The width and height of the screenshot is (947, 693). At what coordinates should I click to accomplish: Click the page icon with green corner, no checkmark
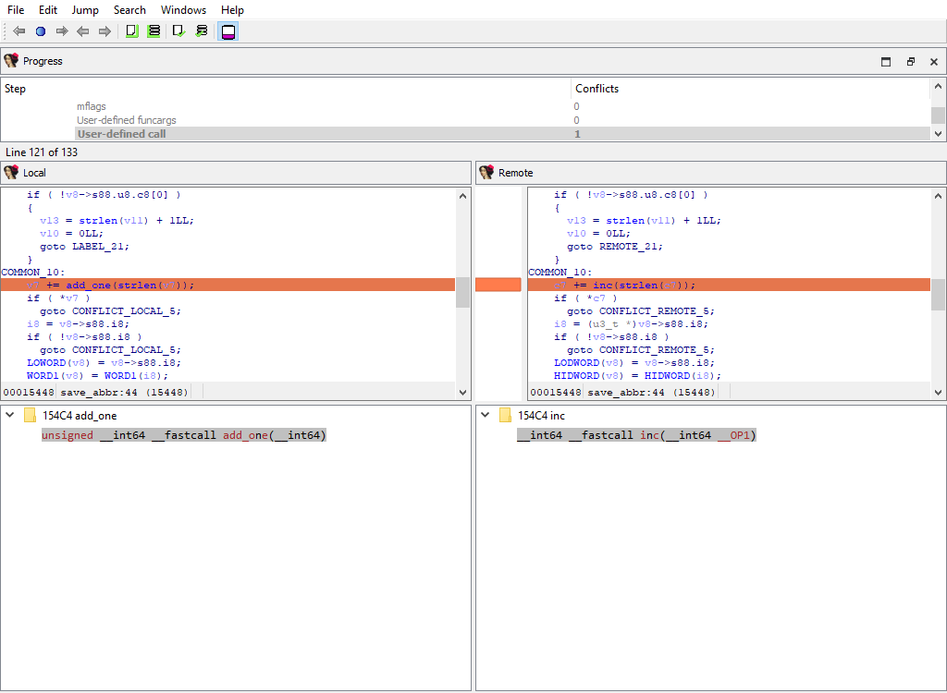click(132, 31)
